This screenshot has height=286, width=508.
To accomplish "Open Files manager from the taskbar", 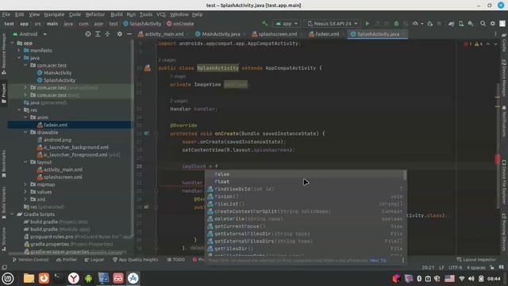I will tap(29, 278).
